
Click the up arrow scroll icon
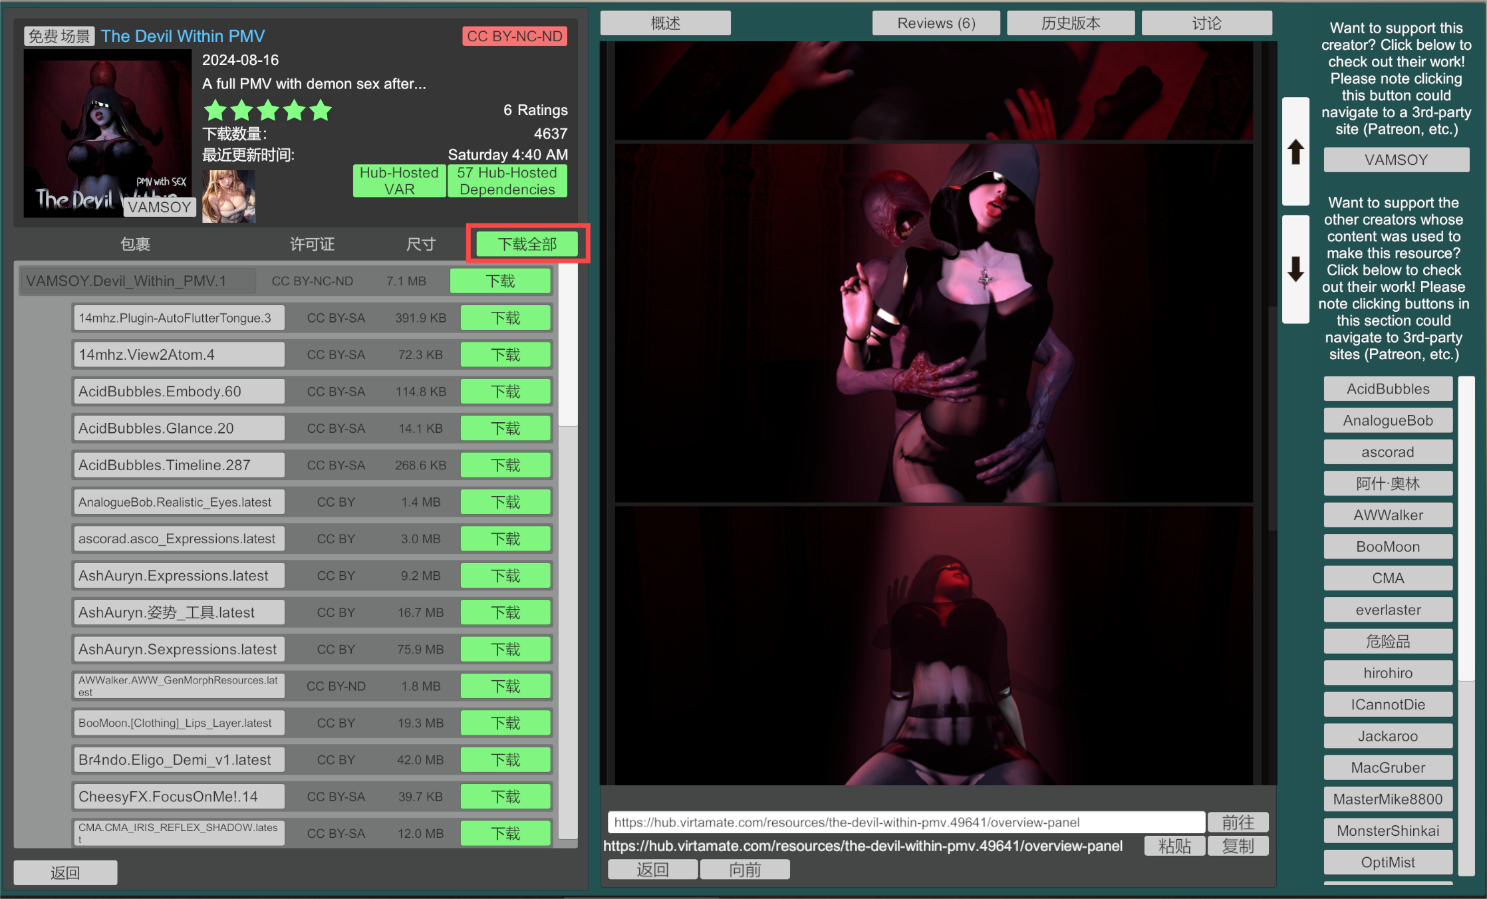pos(1295,152)
